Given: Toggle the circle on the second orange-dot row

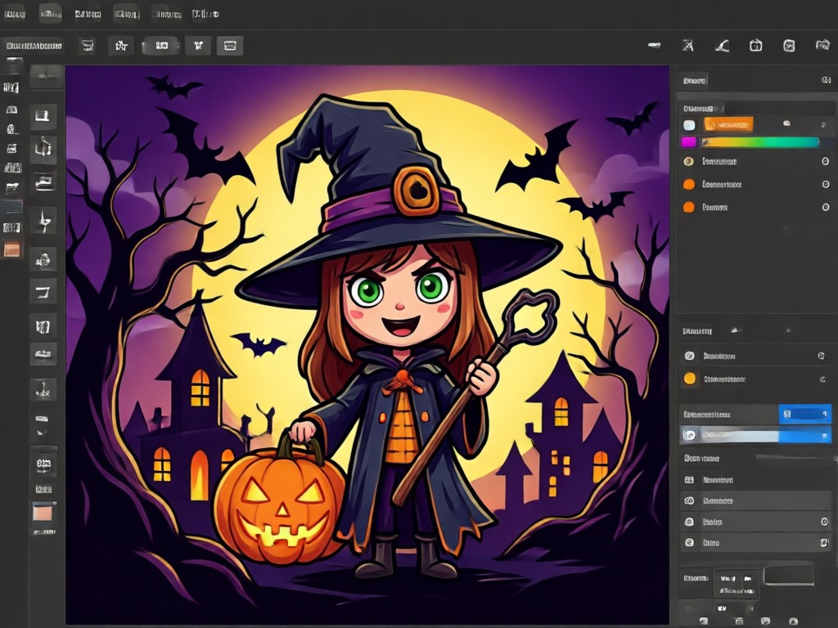Looking at the screenshot, I should coord(825,207).
